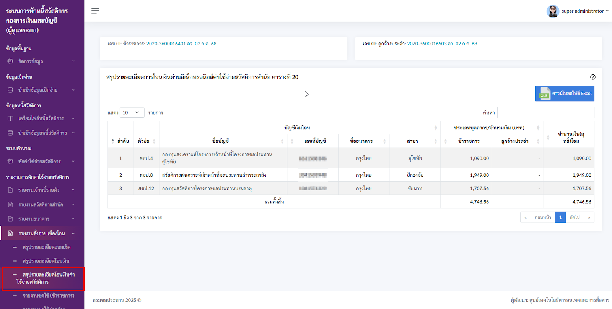Go to the previous page with ก่อนหน้า

543,217
